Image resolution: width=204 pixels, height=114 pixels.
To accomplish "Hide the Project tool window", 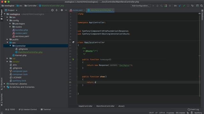I will coord(66,10).
